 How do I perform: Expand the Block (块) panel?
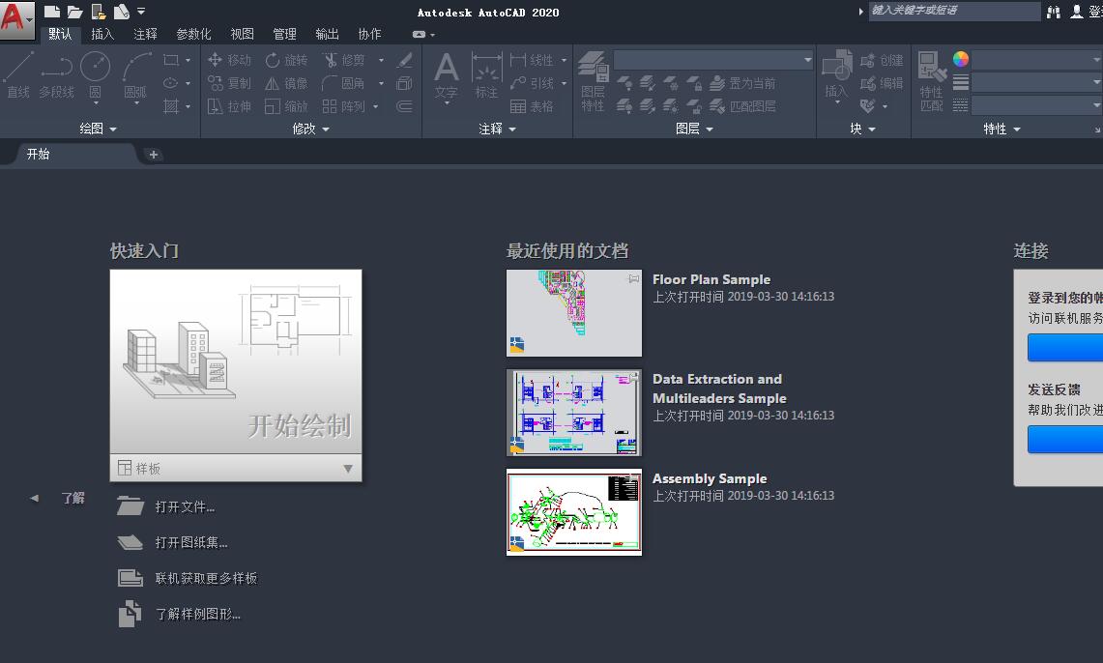coord(862,129)
